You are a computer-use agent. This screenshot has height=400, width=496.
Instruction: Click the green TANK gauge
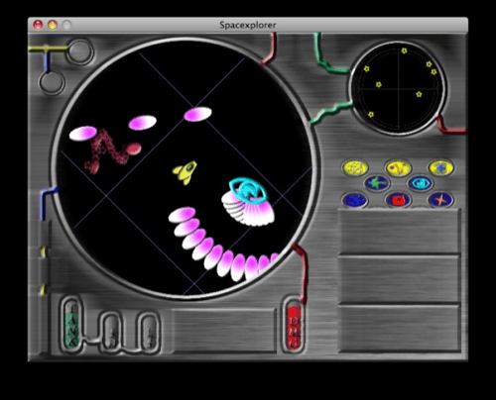(72, 326)
